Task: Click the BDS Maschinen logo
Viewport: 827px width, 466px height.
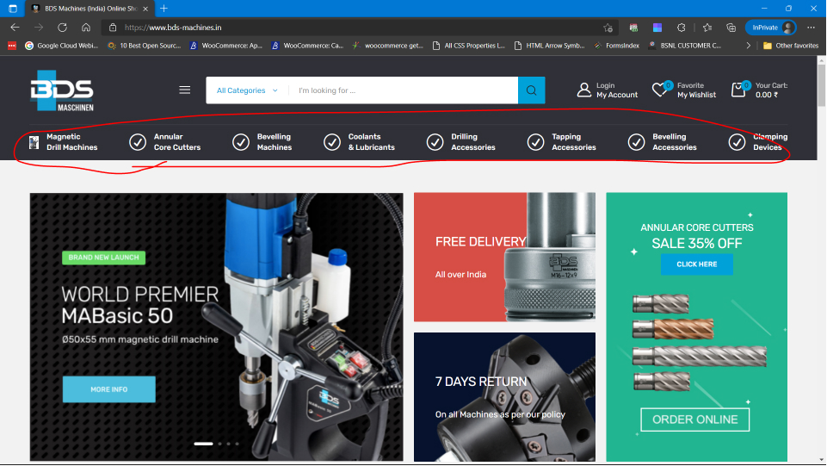Action: [x=62, y=90]
